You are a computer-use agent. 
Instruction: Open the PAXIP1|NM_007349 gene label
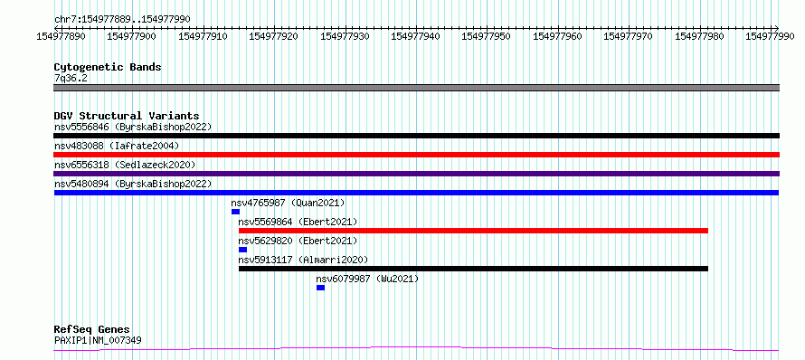tap(98, 340)
